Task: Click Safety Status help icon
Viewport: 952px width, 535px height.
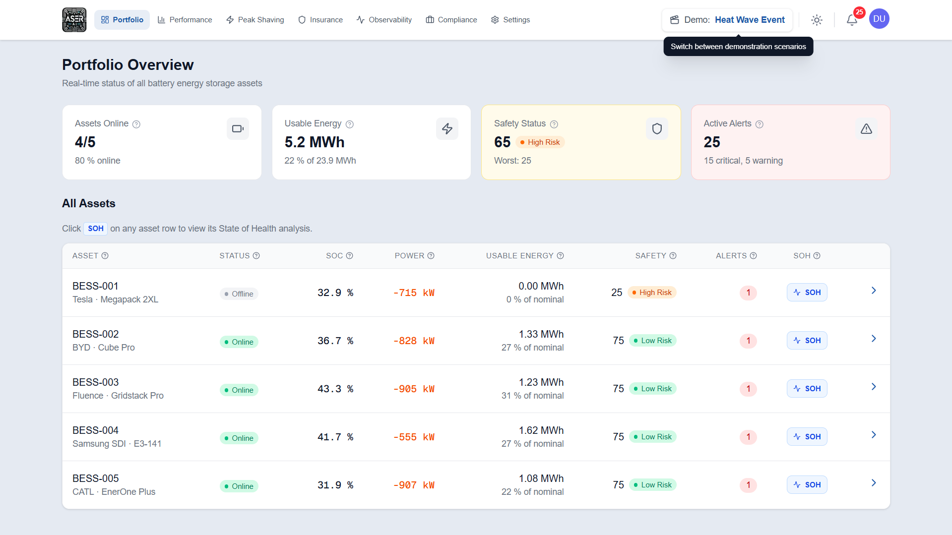Action: (x=554, y=124)
